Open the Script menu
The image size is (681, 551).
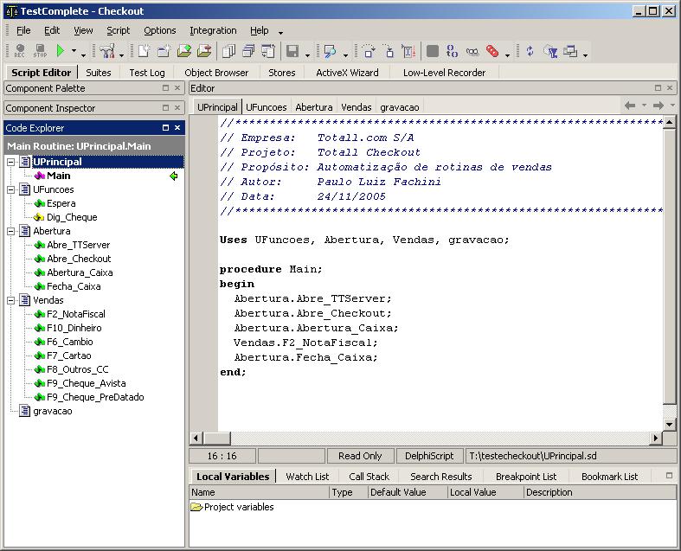tap(119, 31)
